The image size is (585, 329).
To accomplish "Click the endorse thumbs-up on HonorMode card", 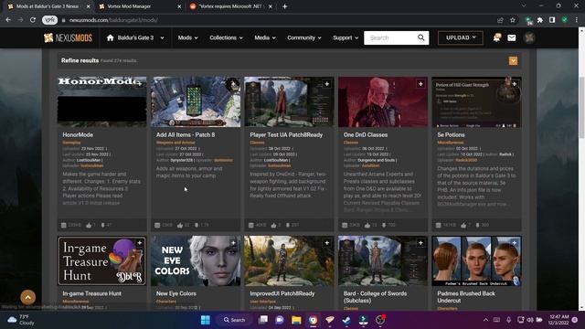I will (x=89, y=225).
